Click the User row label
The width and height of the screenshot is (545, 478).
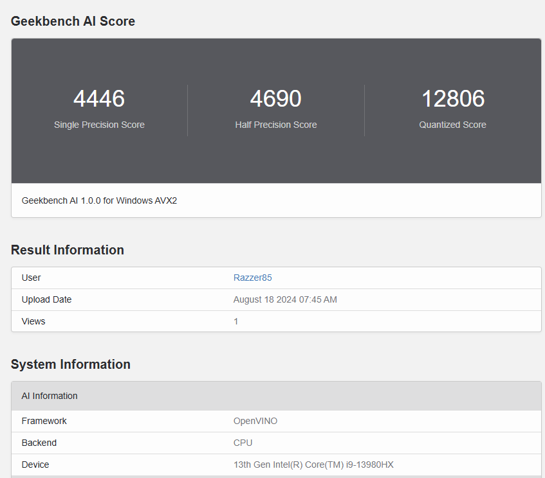(x=31, y=278)
